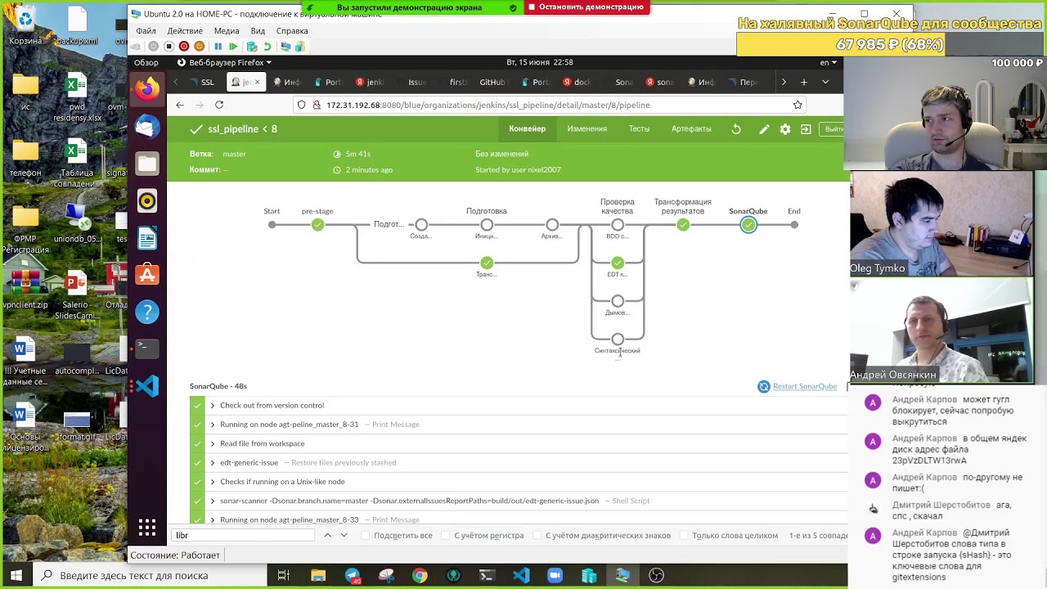Open the Файл menu of the VM window
This screenshot has width=1047, height=589.
coord(146,30)
